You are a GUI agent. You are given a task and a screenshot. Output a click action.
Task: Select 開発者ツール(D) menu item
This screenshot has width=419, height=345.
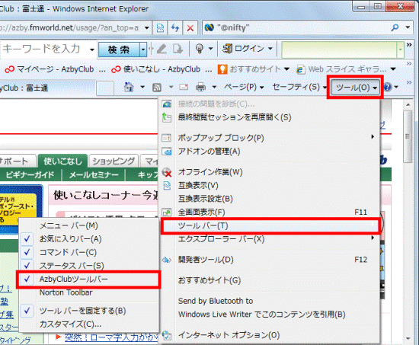270,260
